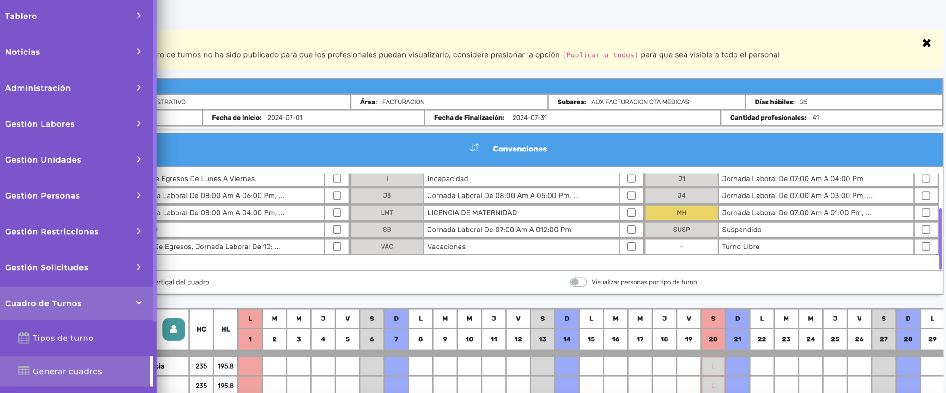Check the Licencia de Maternidad checkbox
The image size is (946, 393).
coord(631,212)
